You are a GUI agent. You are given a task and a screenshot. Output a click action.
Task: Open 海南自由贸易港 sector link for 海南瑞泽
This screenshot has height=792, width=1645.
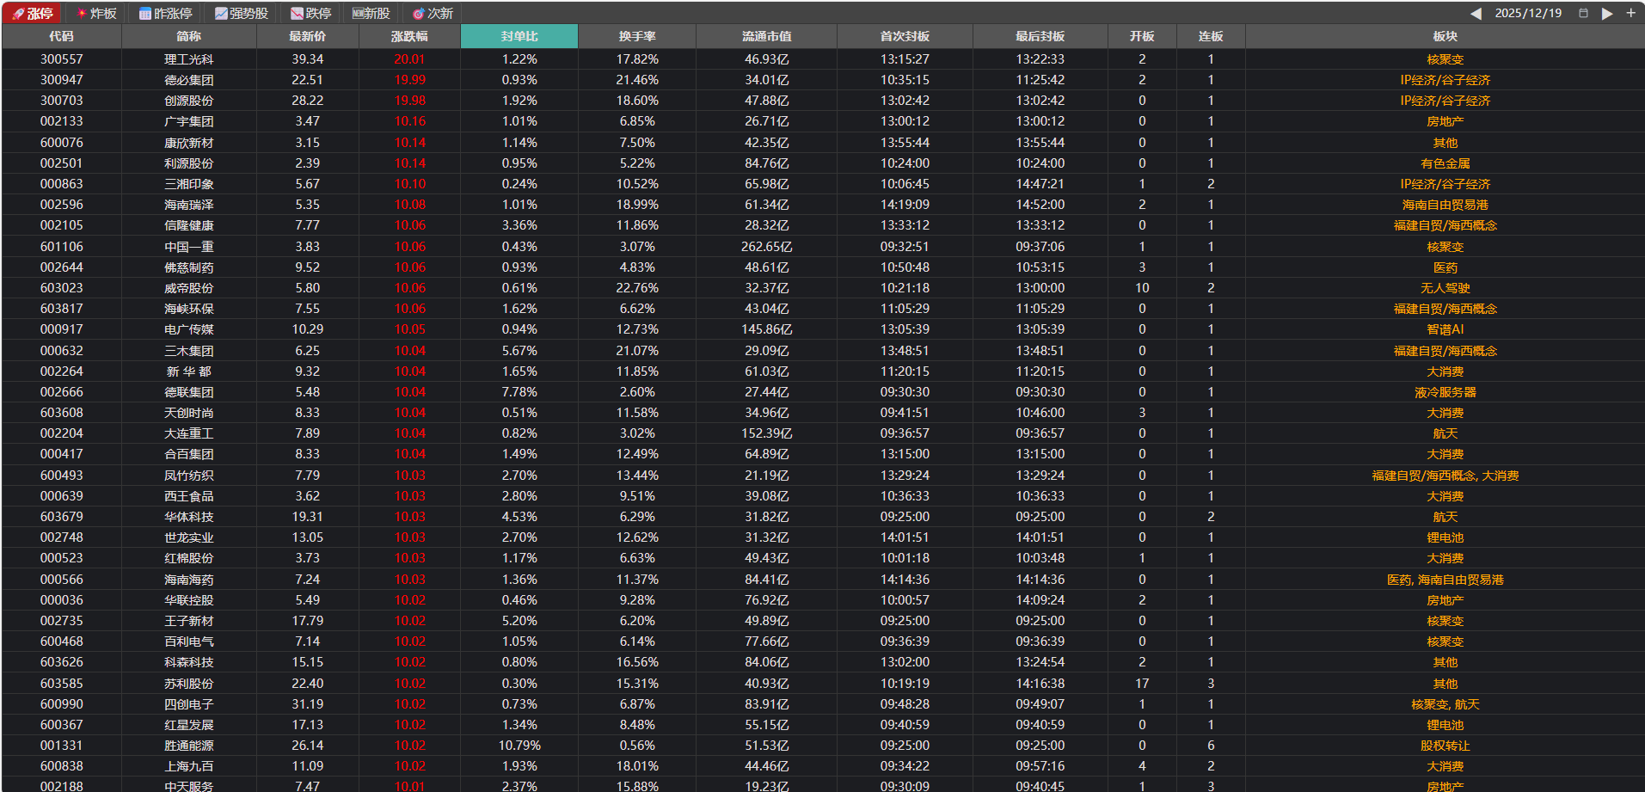(x=1445, y=205)
